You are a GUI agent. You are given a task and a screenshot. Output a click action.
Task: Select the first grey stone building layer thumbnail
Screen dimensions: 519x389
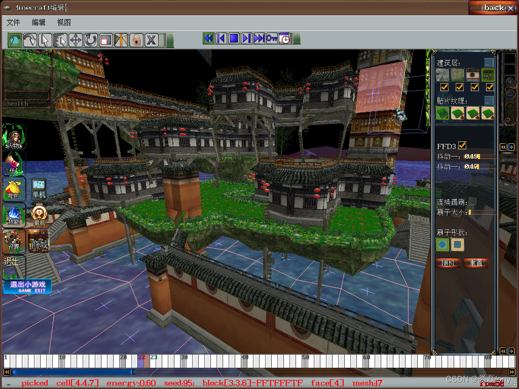tap(442, 75)
